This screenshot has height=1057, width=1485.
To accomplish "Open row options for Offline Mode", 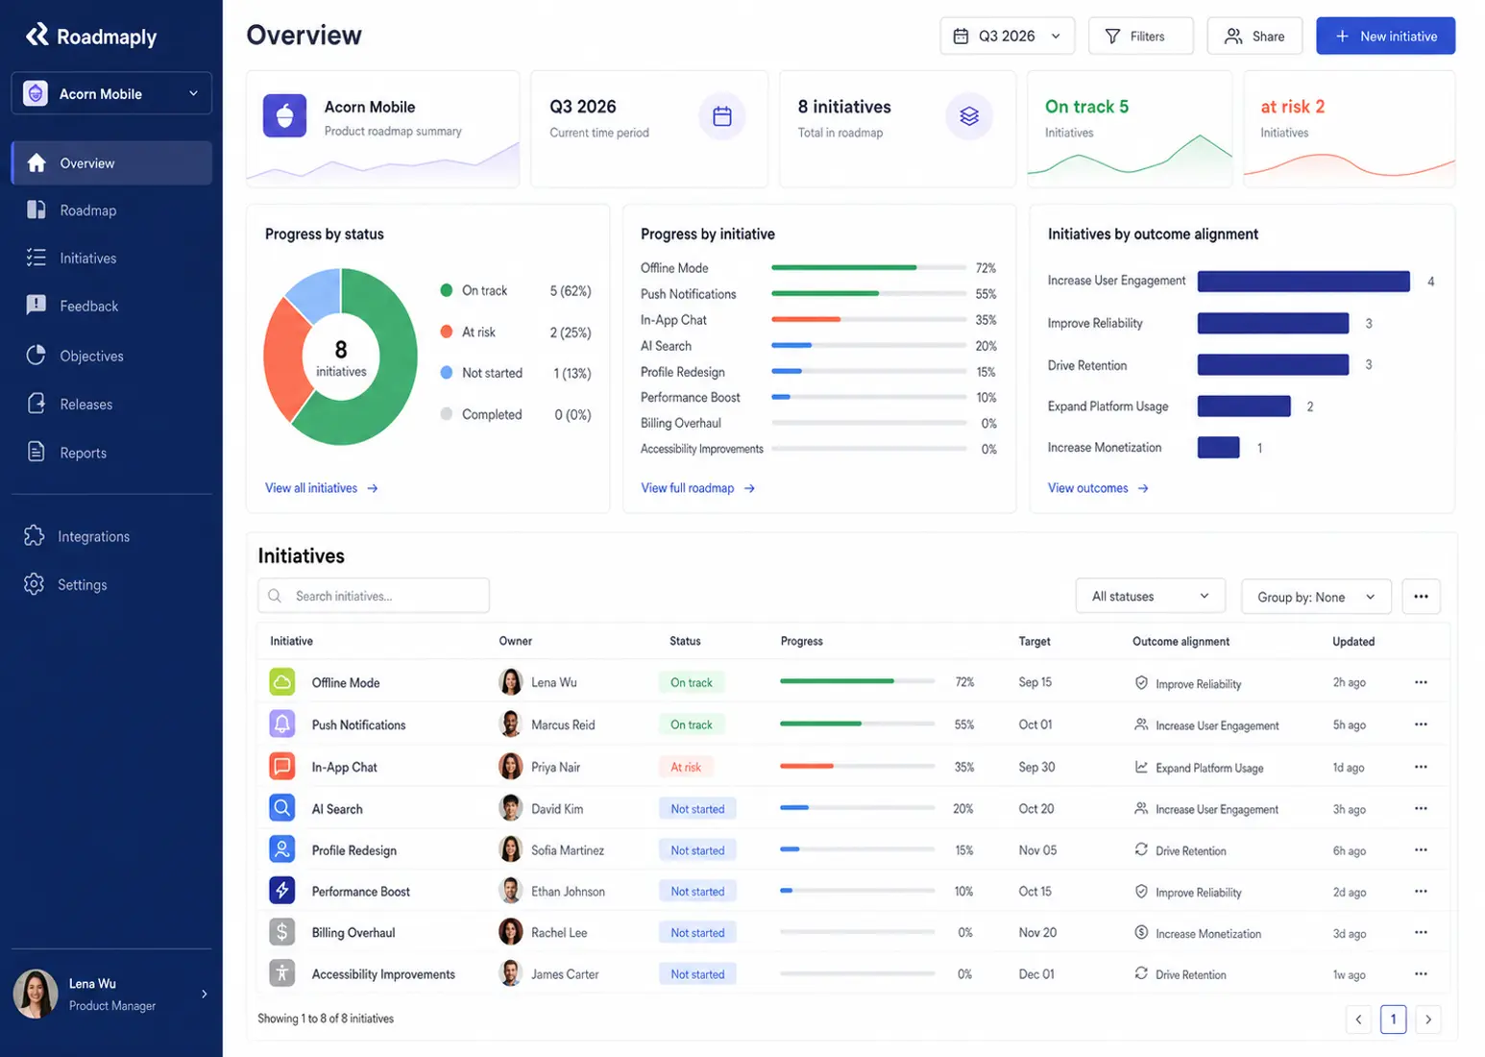I will pos(1421,682).
